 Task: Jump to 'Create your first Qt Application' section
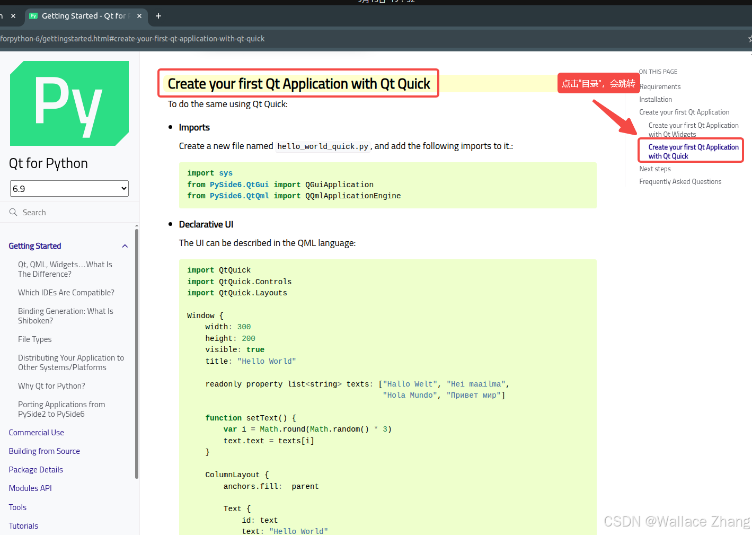coord(684,112)
